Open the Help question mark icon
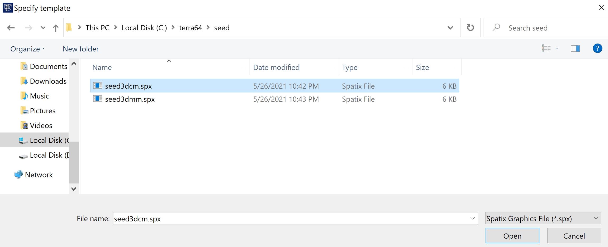This screenshot has height=247, width=608. 597,49
